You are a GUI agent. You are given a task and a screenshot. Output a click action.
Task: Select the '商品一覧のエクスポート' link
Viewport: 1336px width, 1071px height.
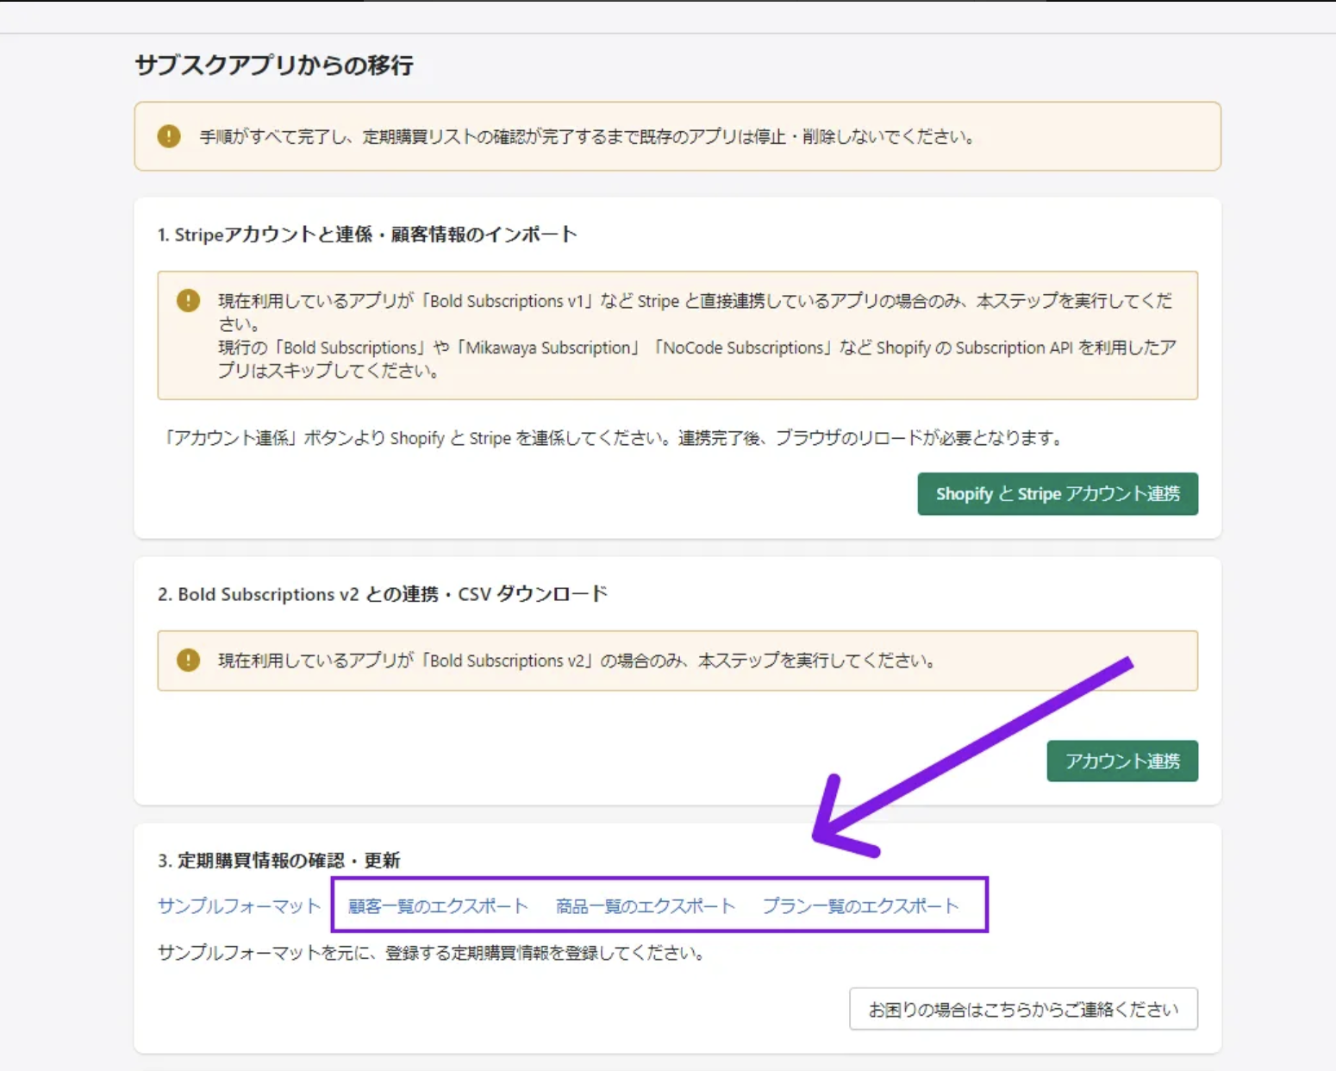pos(645,906)
